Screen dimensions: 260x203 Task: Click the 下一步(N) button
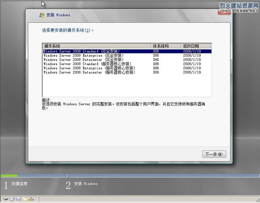pos(214,154)
